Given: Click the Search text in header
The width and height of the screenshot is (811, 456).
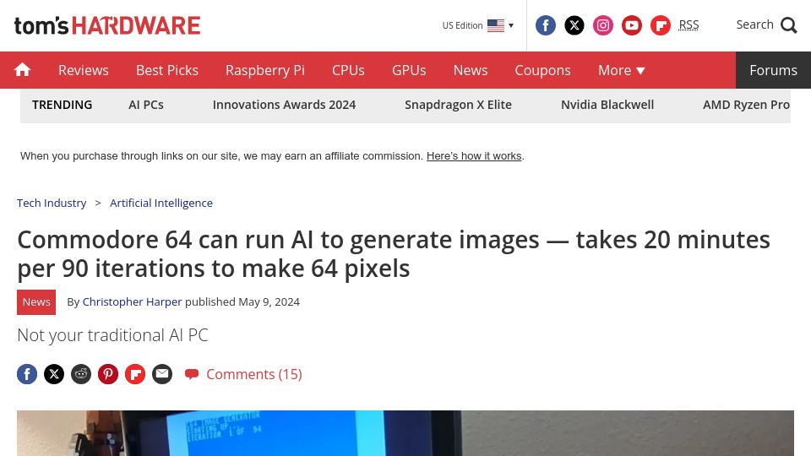Looking at the screenshot, I should click(x=754, y=24).
